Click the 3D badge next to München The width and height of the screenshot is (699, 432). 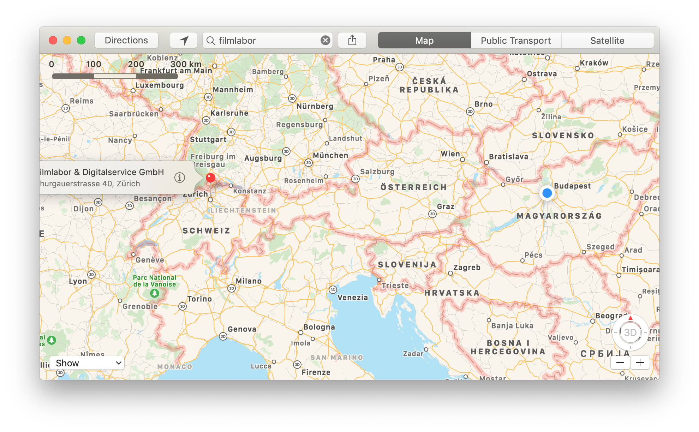309,163
